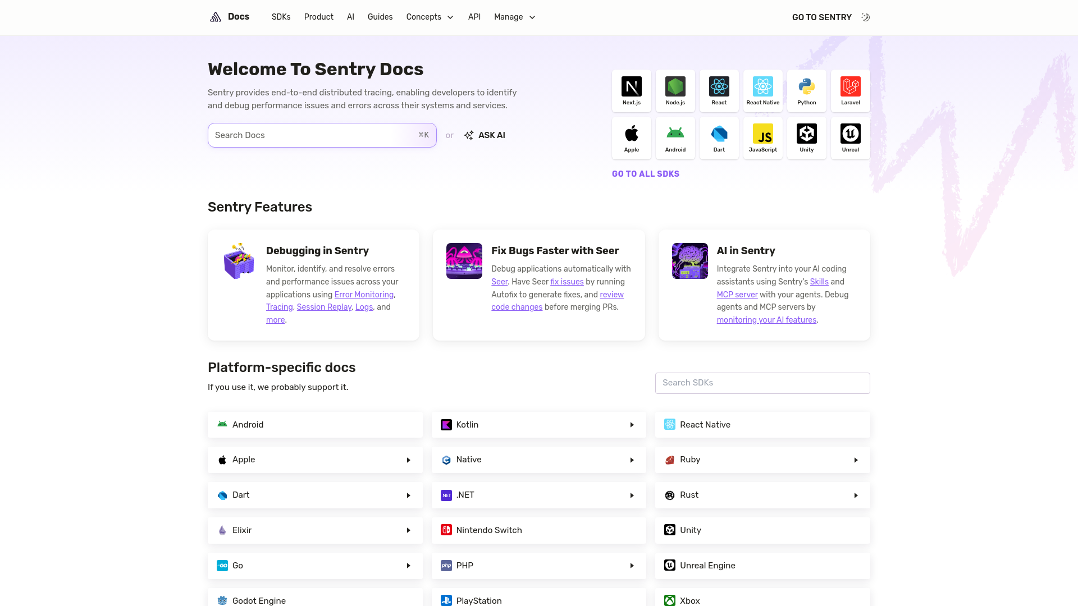Open the Unreal SDK tile
Screen dimensions: 1078x606
click(851, 138)
